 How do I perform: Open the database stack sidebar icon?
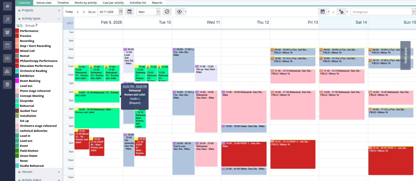pyautogui.click(x=7, y=84)
